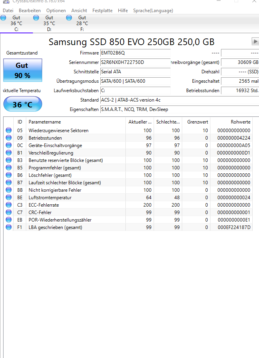Click the 36 °C temperature button
This screenshot has width=259, height=358.
click(x=23, y=104)
